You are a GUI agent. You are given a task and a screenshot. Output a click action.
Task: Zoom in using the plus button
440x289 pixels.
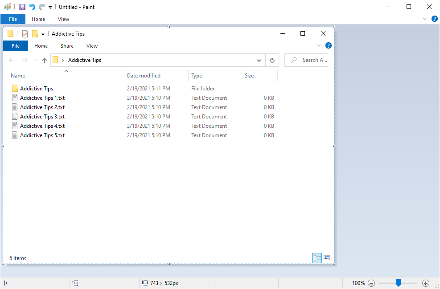tap(425, 283)
